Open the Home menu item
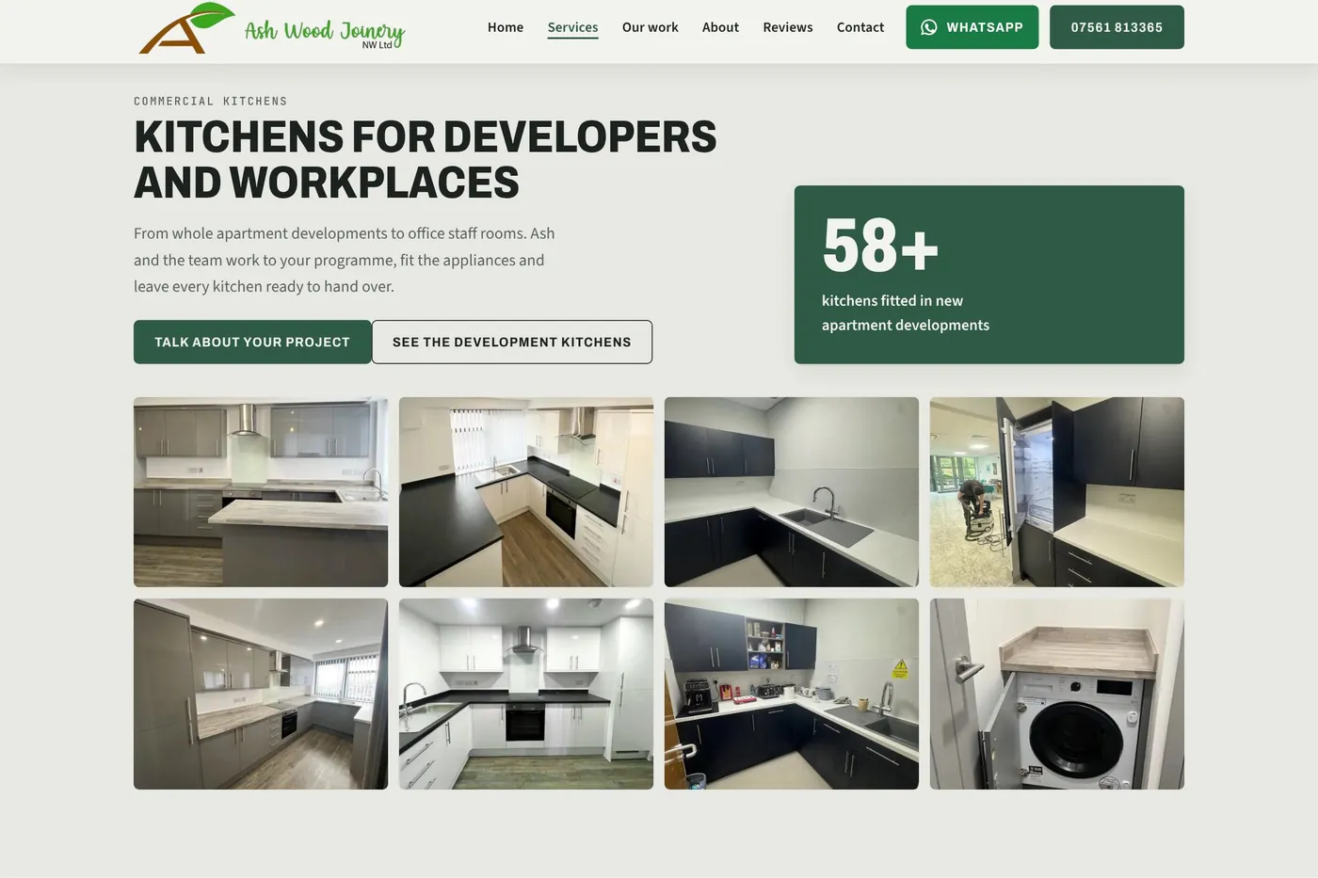 506,27
